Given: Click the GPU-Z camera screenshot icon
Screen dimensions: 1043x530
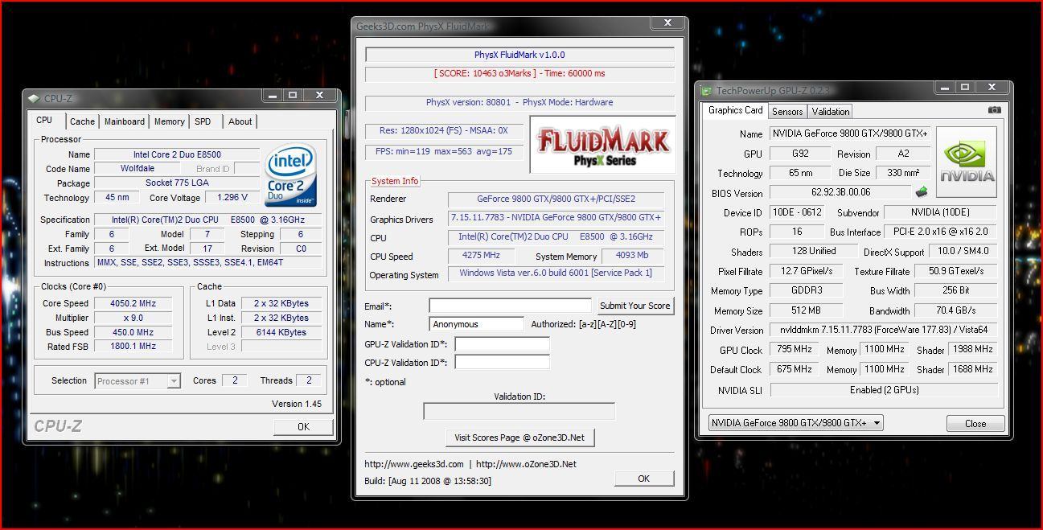Looking at the screenshot, I should pos(995,110).
